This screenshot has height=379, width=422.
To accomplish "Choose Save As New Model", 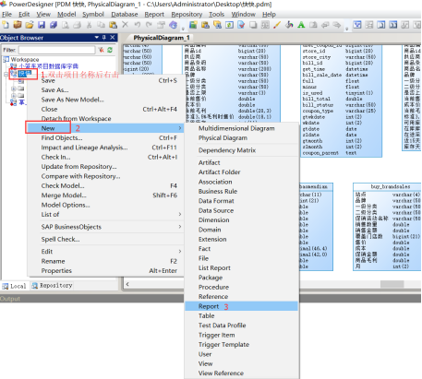I will click(105, 100).
